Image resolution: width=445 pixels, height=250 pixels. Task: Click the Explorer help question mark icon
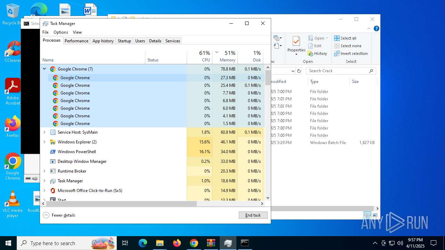376,28
